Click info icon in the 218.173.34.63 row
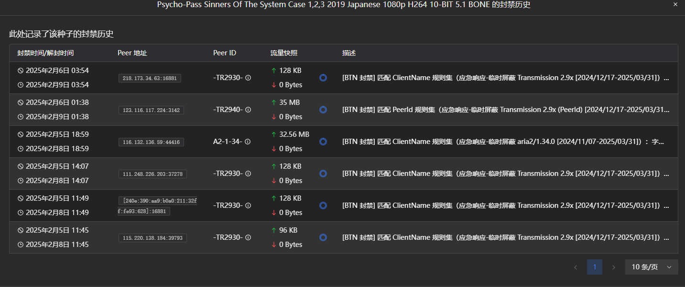The height and width of the screenshot is (287, 685). [248, 78]
